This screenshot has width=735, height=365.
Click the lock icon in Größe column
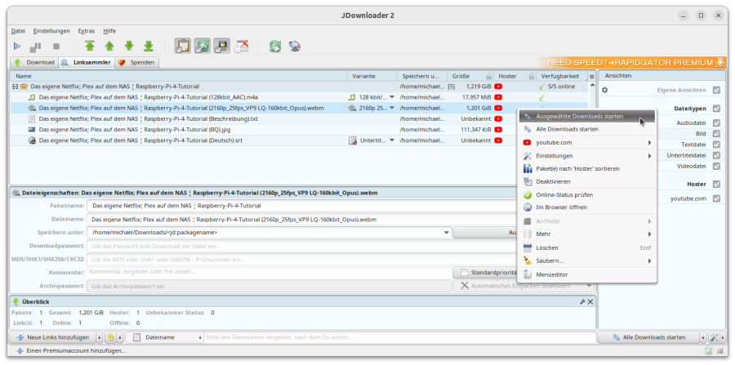[489, 76]
